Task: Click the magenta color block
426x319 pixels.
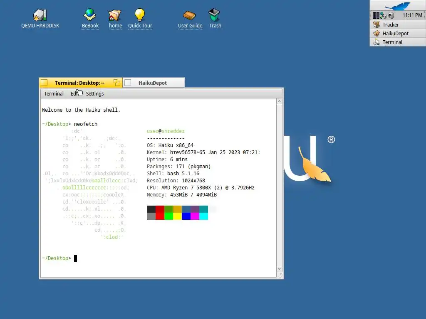Action: click(195, 216)
